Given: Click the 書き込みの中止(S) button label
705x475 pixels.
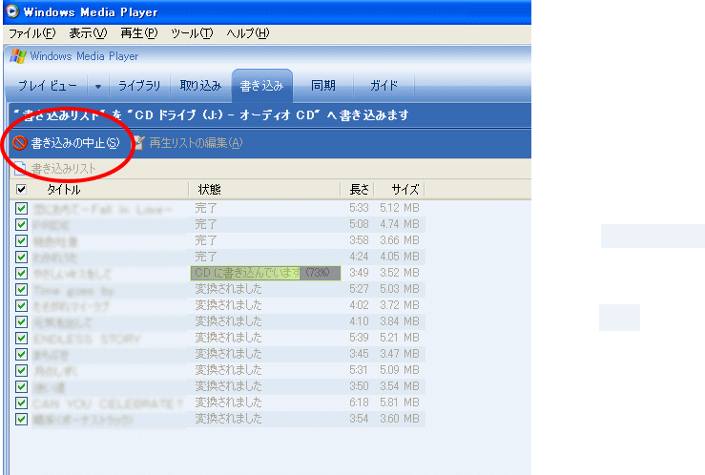Looking at the screenshot, I should 75,143.
